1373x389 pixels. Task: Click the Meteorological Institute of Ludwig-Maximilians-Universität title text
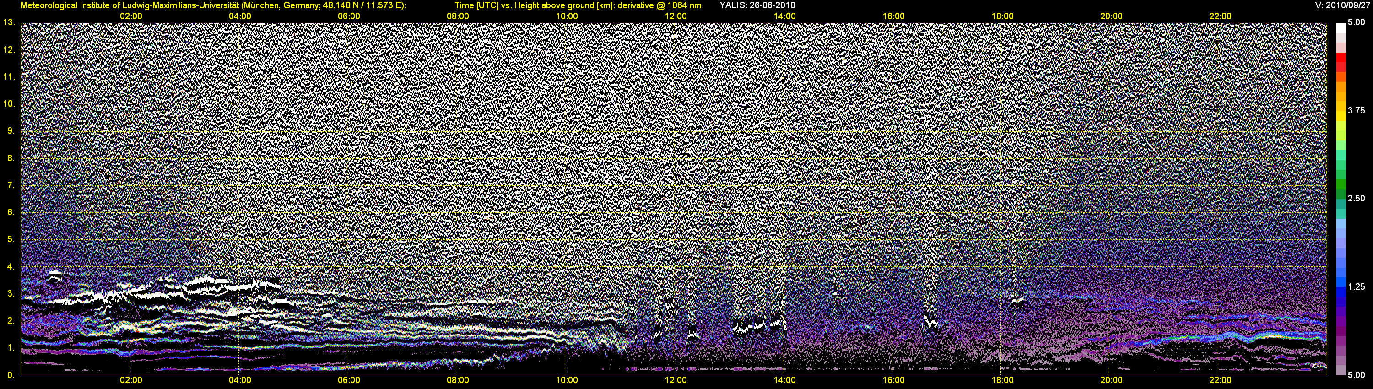pyautogui.click(x=213, y=5)
